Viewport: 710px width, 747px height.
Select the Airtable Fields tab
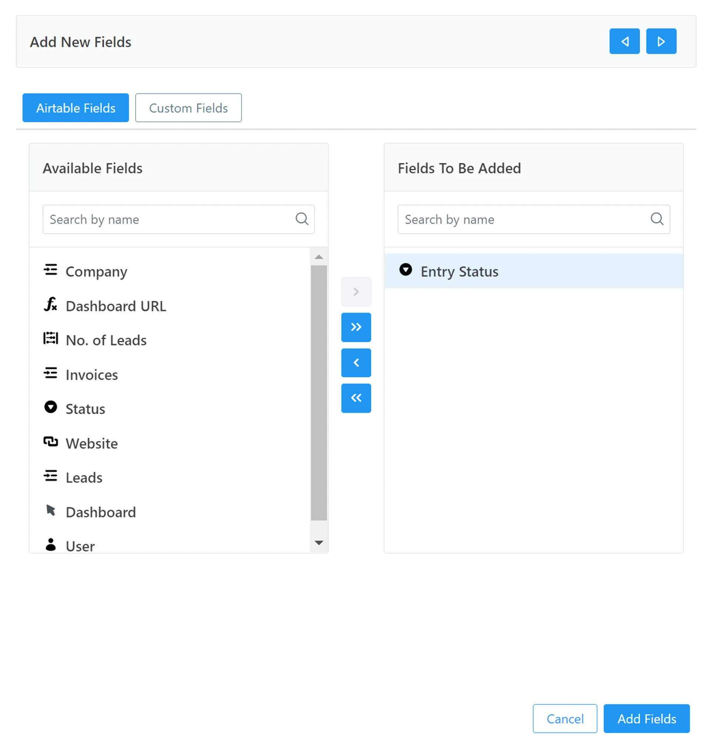(76, 108)
